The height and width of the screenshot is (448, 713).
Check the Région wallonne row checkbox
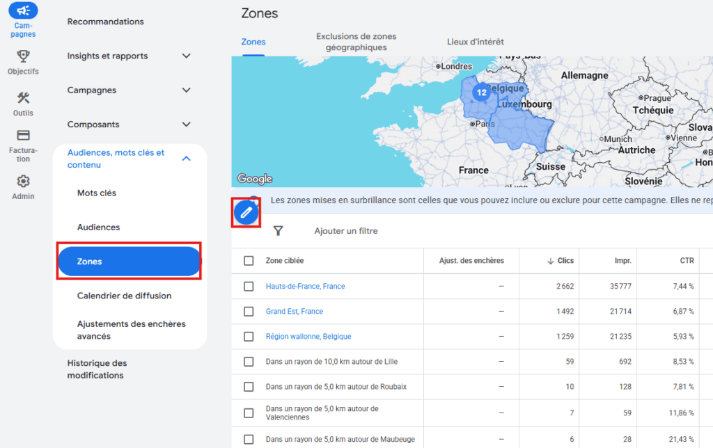[249, 336]
